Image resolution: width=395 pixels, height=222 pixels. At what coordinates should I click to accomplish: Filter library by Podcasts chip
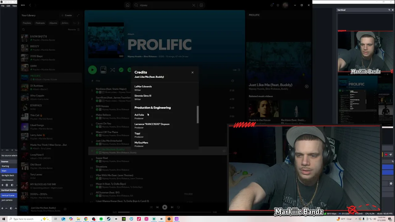[40, 23]
